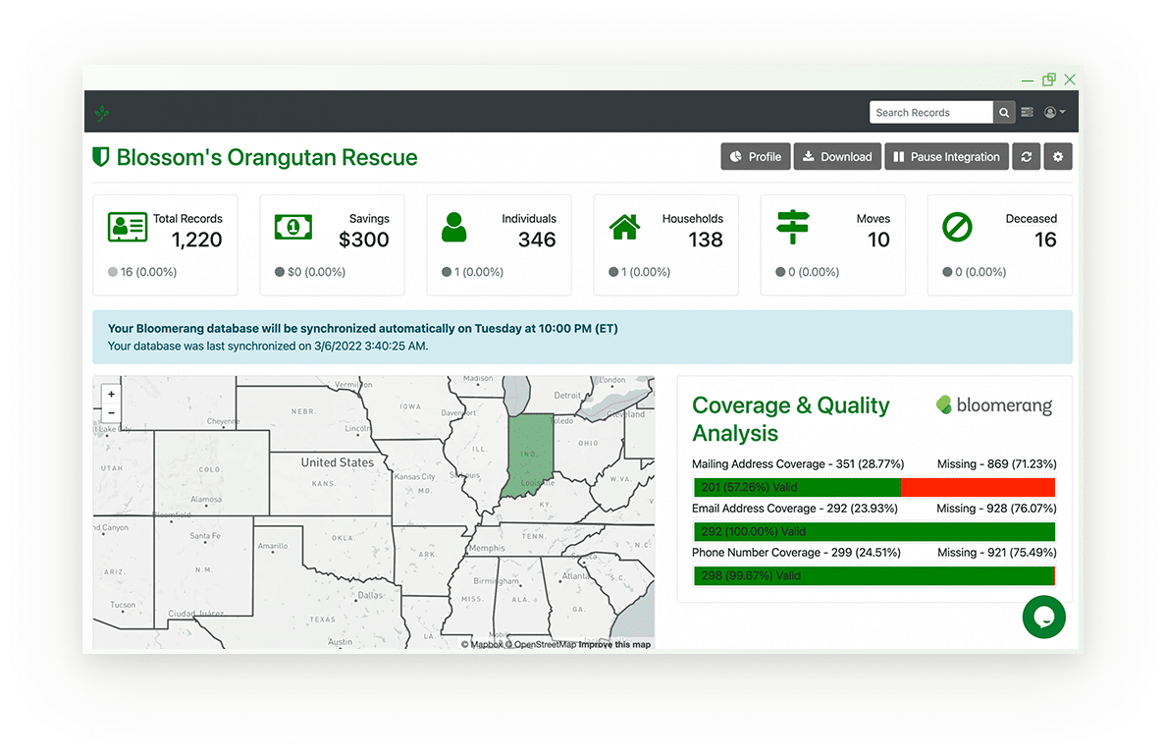Click the Blossom's Orangutan Rescue title
Screen dimensions: 1166x754
[x=267, y=158]
